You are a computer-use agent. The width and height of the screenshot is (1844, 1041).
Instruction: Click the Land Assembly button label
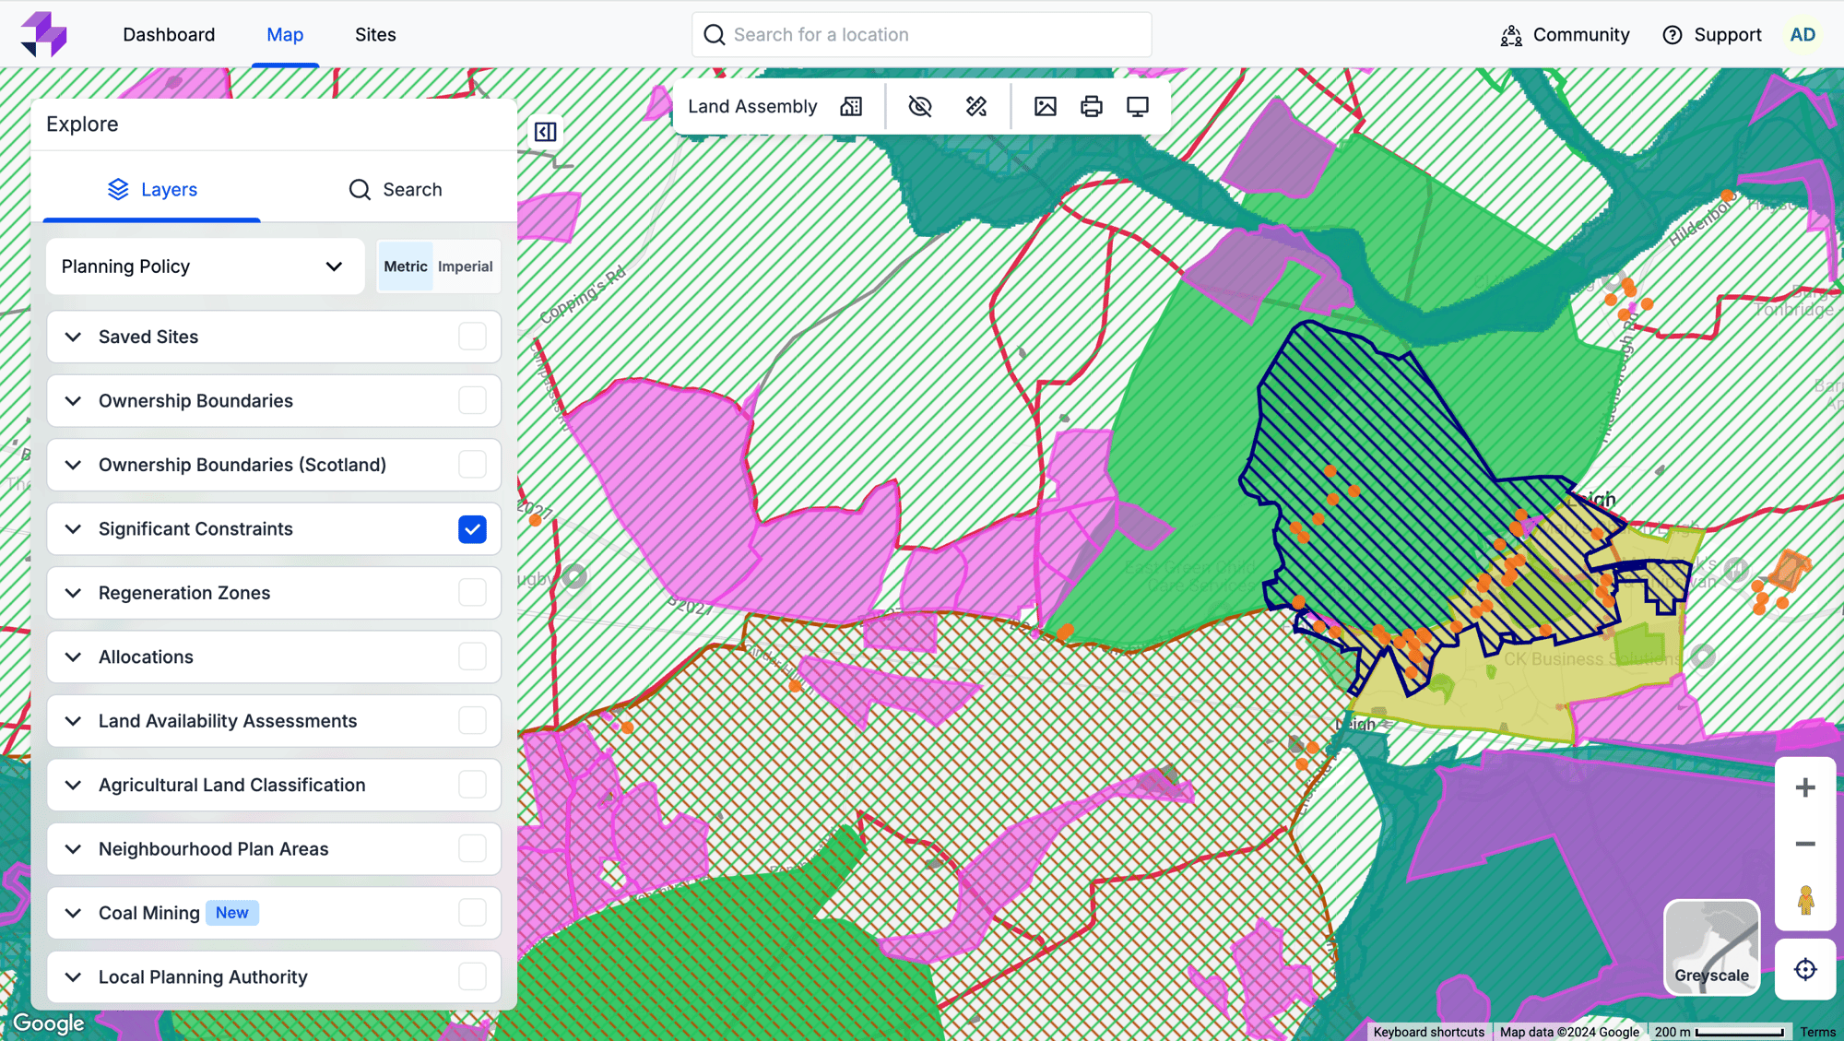point(752,107)
